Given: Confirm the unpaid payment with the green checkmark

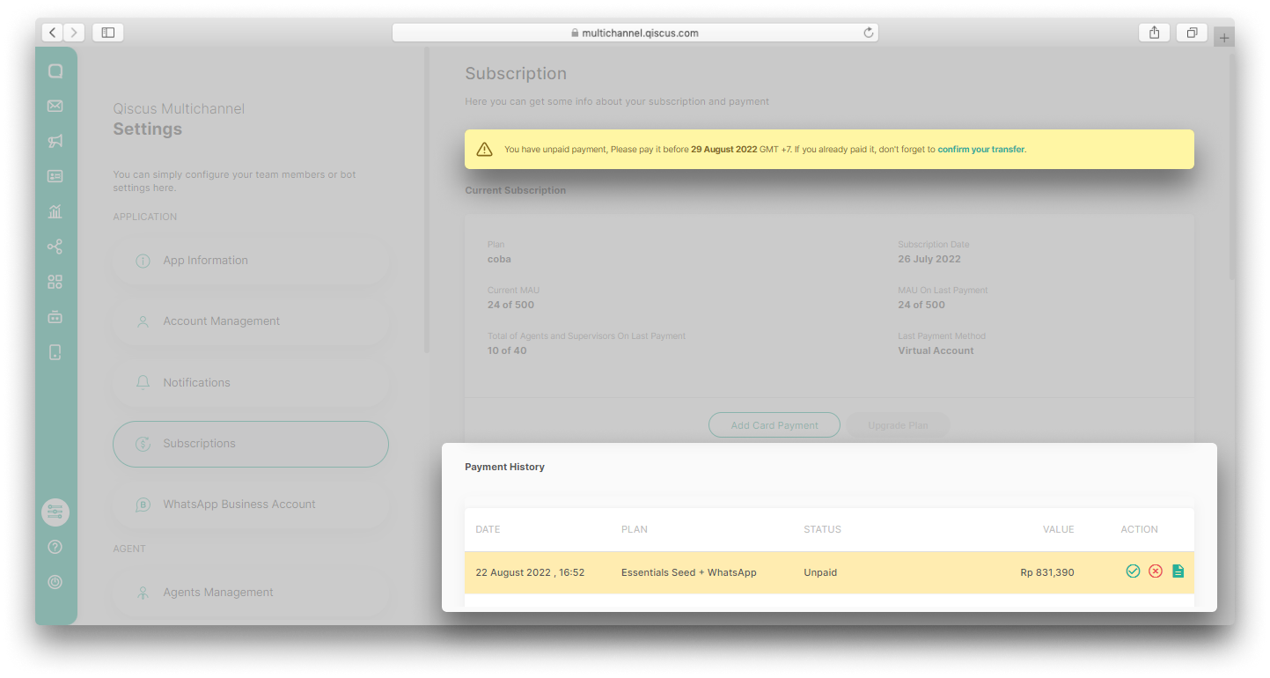Looking at the screenshot, I should 1133,571.
